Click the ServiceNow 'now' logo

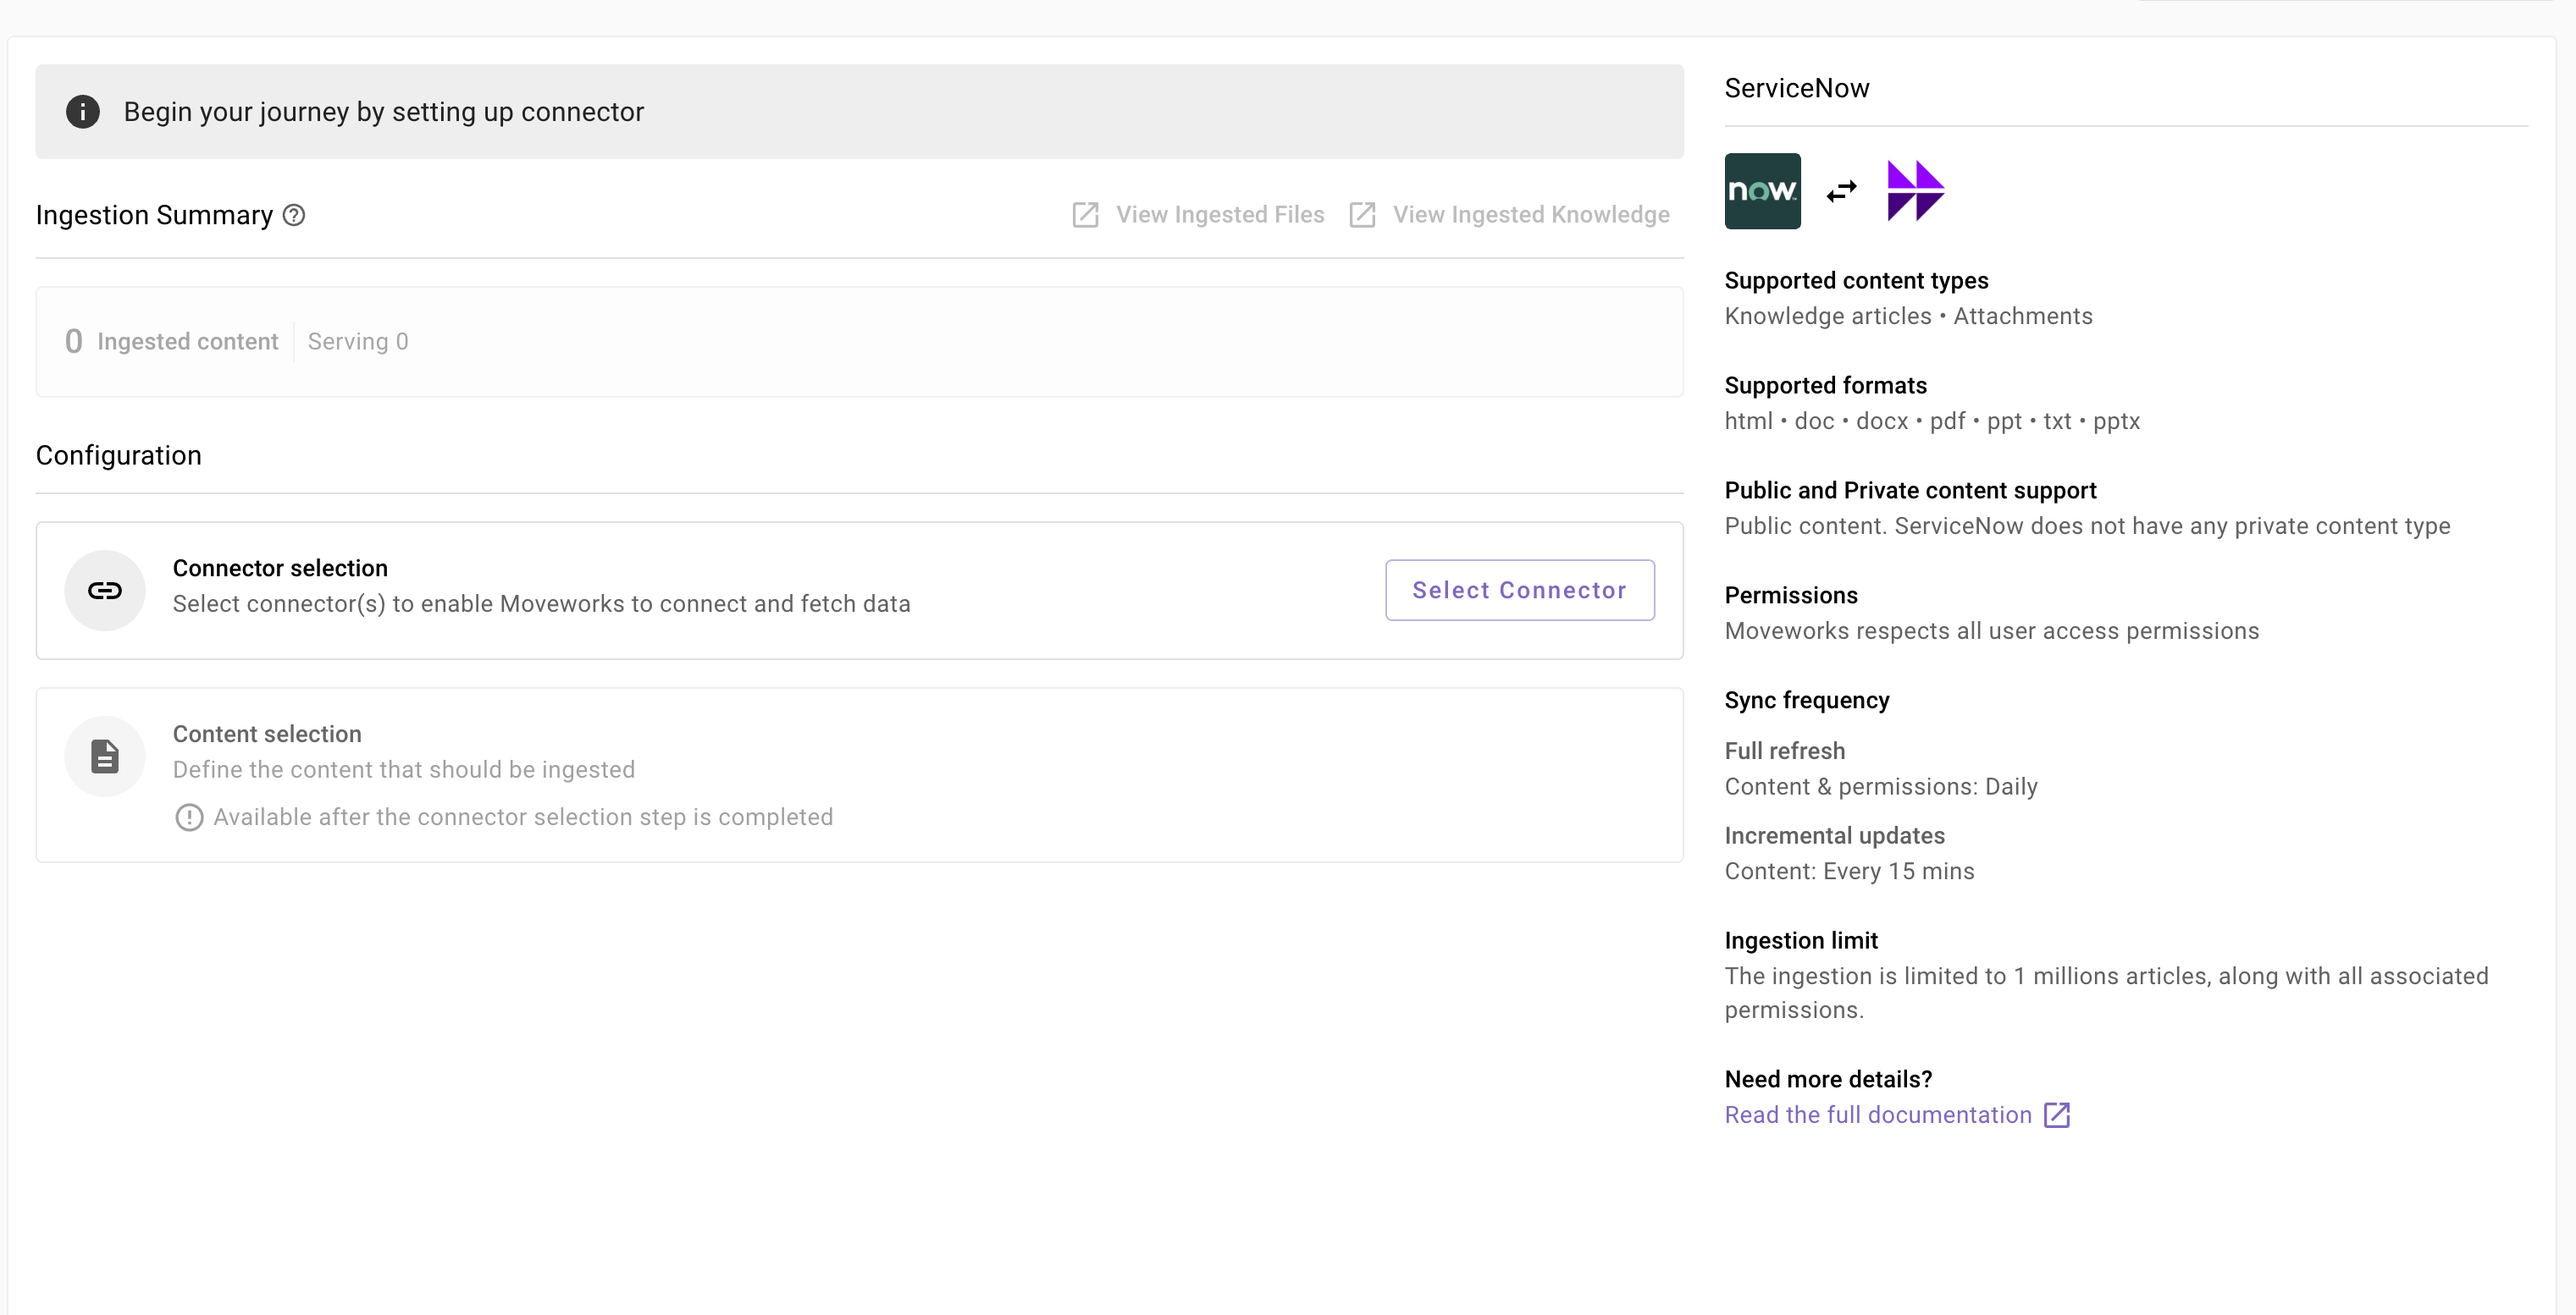(x=1762, y=191)
